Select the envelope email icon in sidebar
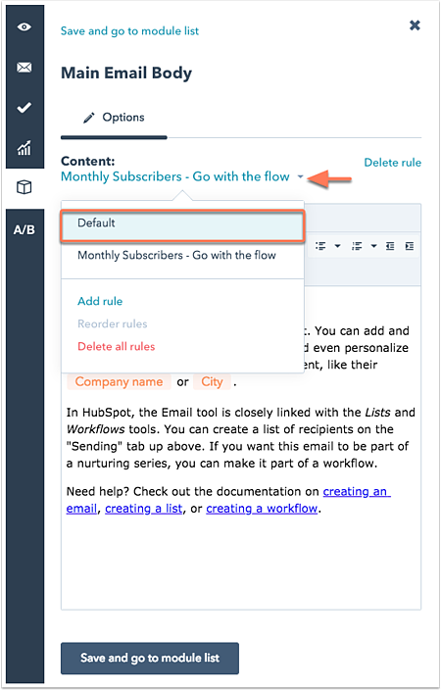The height and width of the screenshot is (690, 441). pyautogui.click(x=24, y=68)
